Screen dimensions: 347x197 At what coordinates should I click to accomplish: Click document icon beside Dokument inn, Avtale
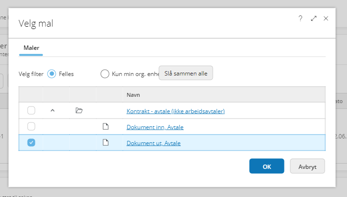click(x=106, y=126)
